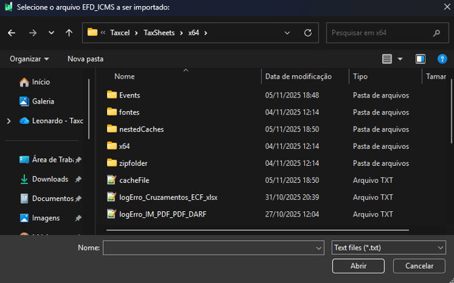Open the Text files (*.txt) filter dropdown

[388, 248]
